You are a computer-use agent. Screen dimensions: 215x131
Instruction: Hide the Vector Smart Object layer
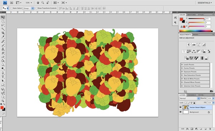[181, 107]
